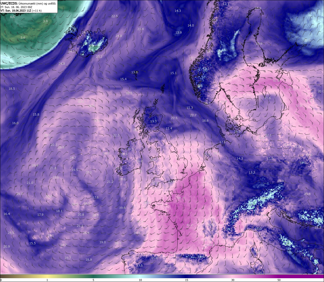Image resolution: width=324 pixels, height=282 pixels.
Task: Click the map value 23.9
Action: tap(258, 8)
